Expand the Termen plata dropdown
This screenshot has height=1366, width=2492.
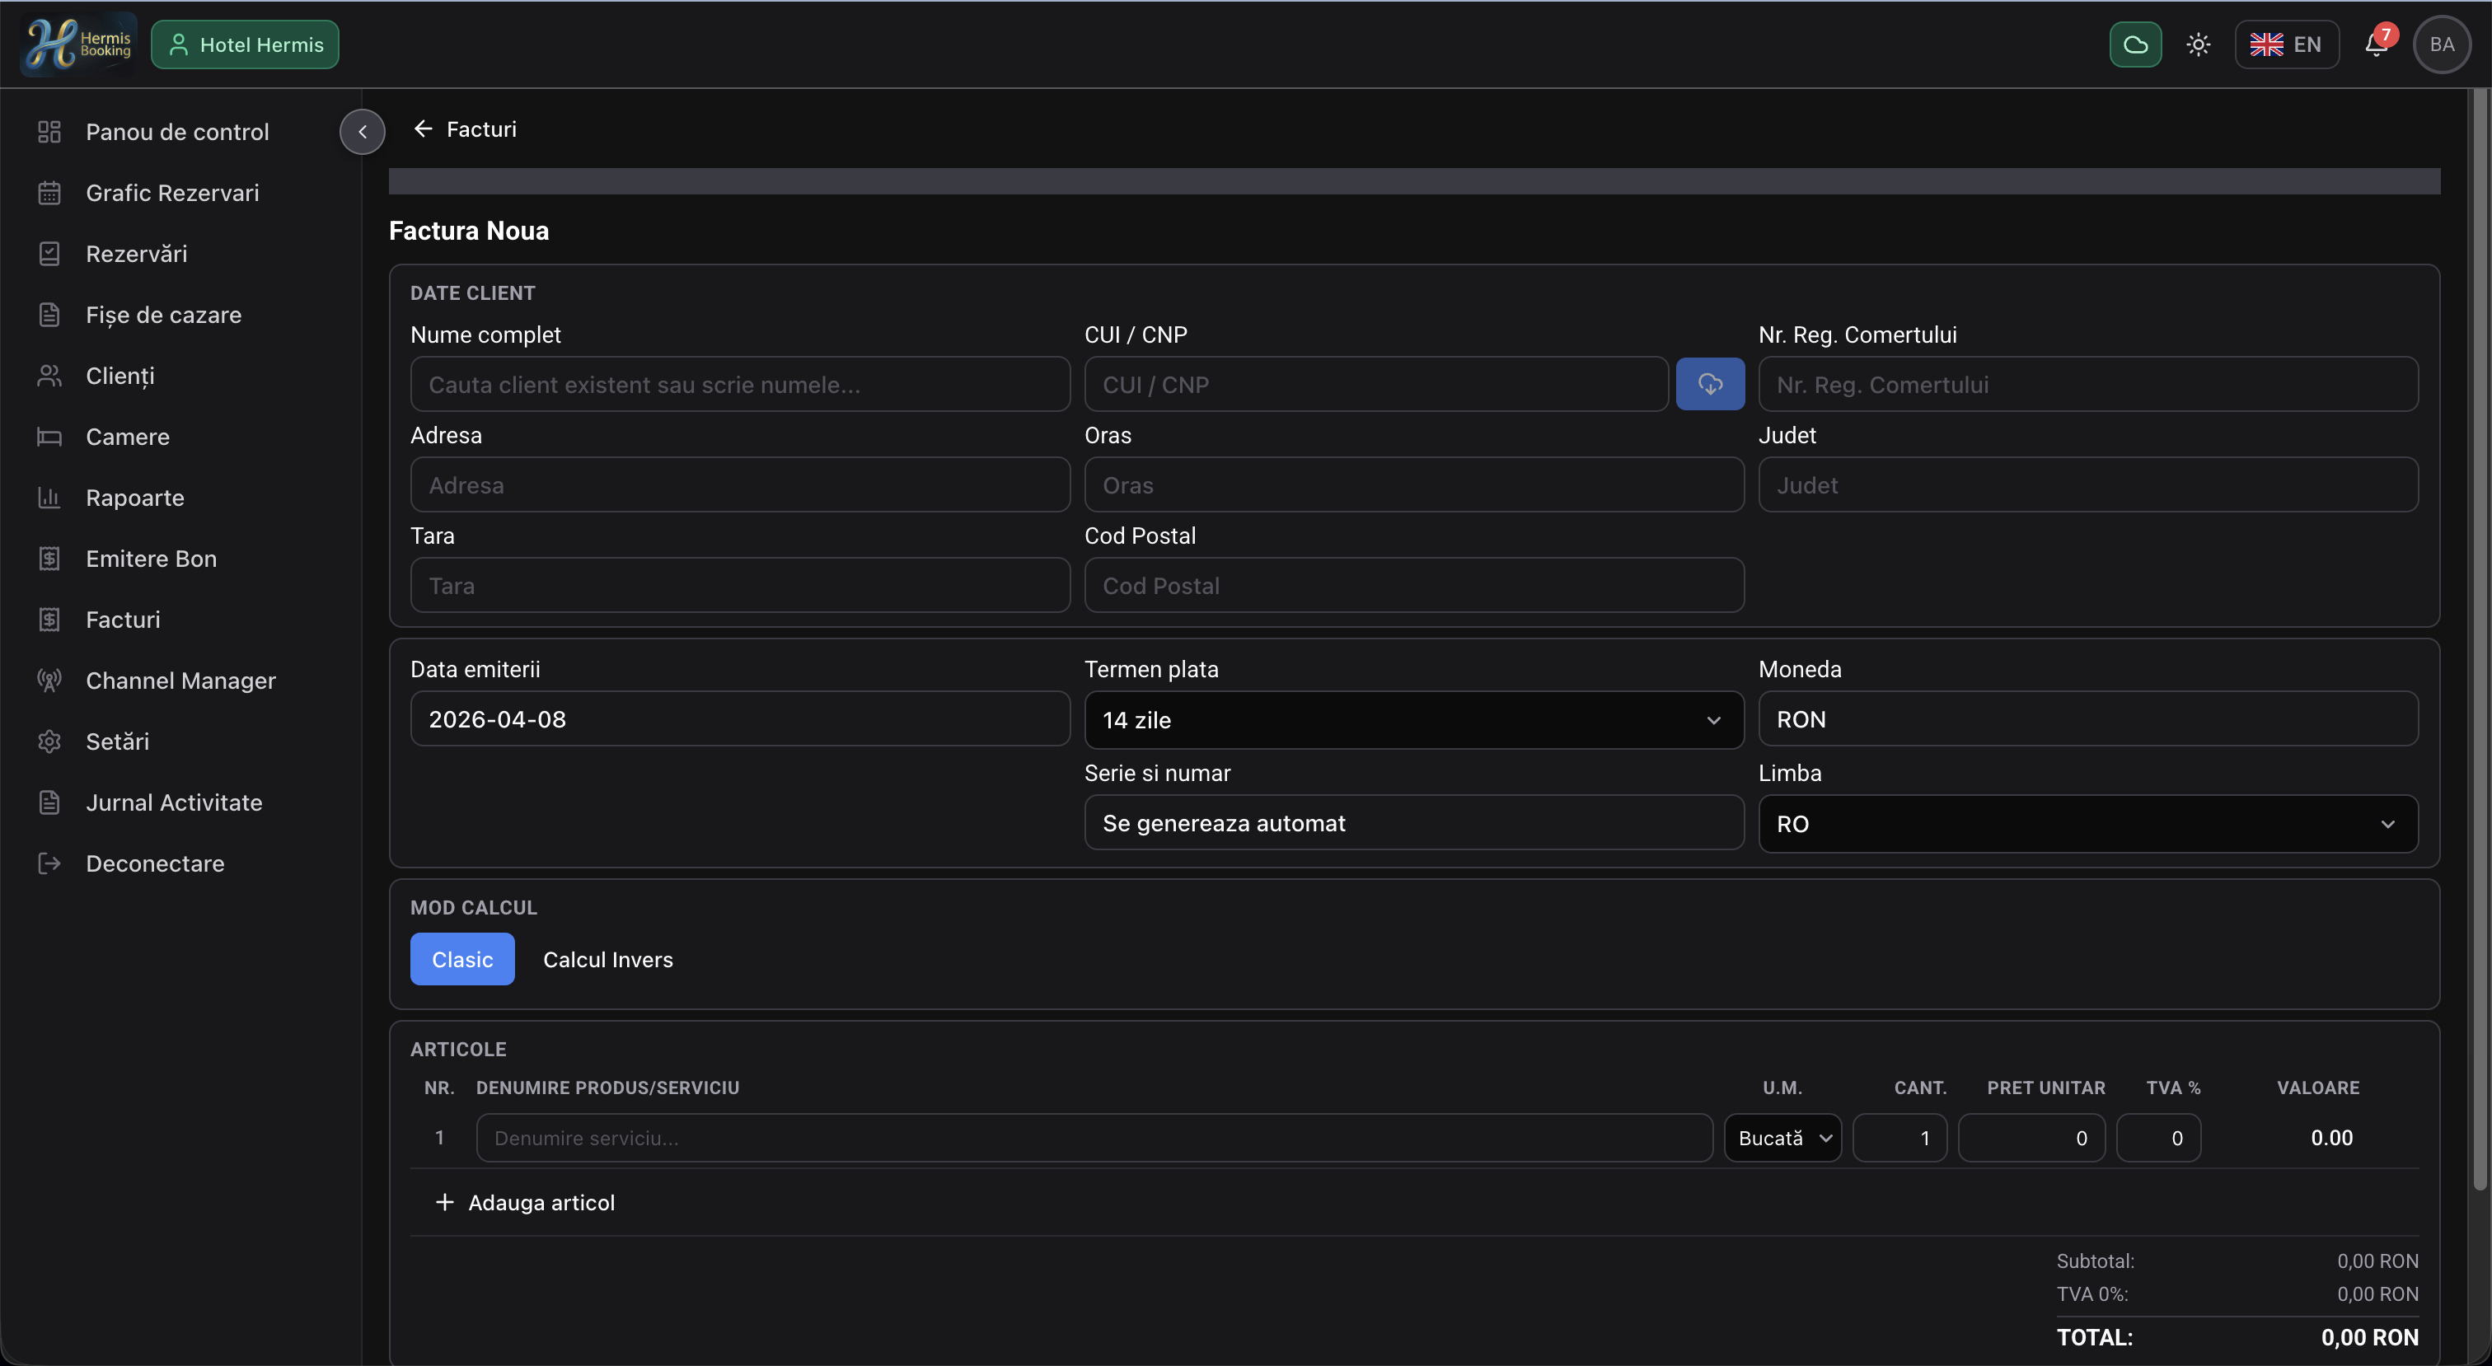(x=1413, y=720)
